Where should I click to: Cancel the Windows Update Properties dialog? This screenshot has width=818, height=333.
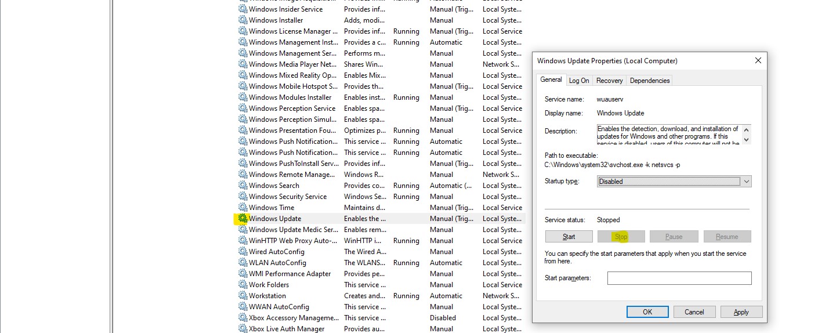point(694,312)
